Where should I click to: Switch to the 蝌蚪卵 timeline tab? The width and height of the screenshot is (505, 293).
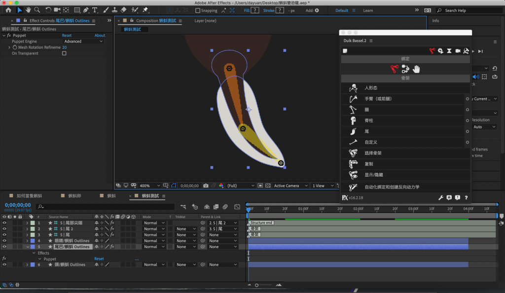pyautogui.click(x=75, y=196)
